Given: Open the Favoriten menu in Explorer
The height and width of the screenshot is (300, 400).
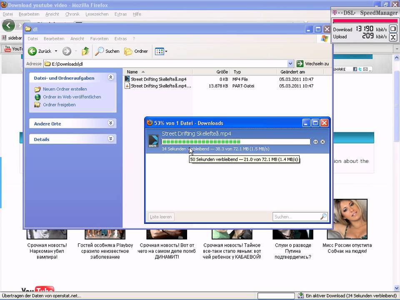Looking at the screenshot, I should coord(99,39).
